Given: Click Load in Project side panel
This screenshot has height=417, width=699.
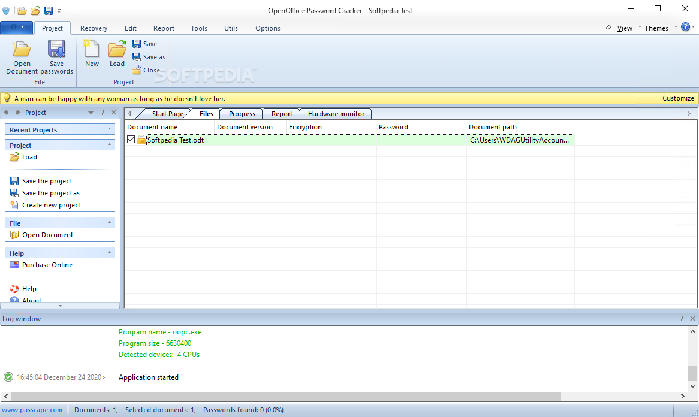Looking at the screenshot, I should coord(23,157).
